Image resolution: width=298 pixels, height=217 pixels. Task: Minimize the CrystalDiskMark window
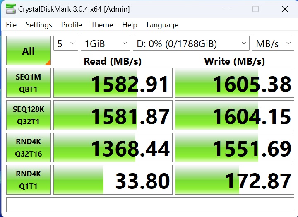pyautogui.click(x=226, y=9)
